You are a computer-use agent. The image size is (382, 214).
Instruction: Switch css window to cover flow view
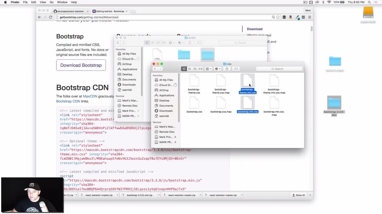[x=201, y=69]
